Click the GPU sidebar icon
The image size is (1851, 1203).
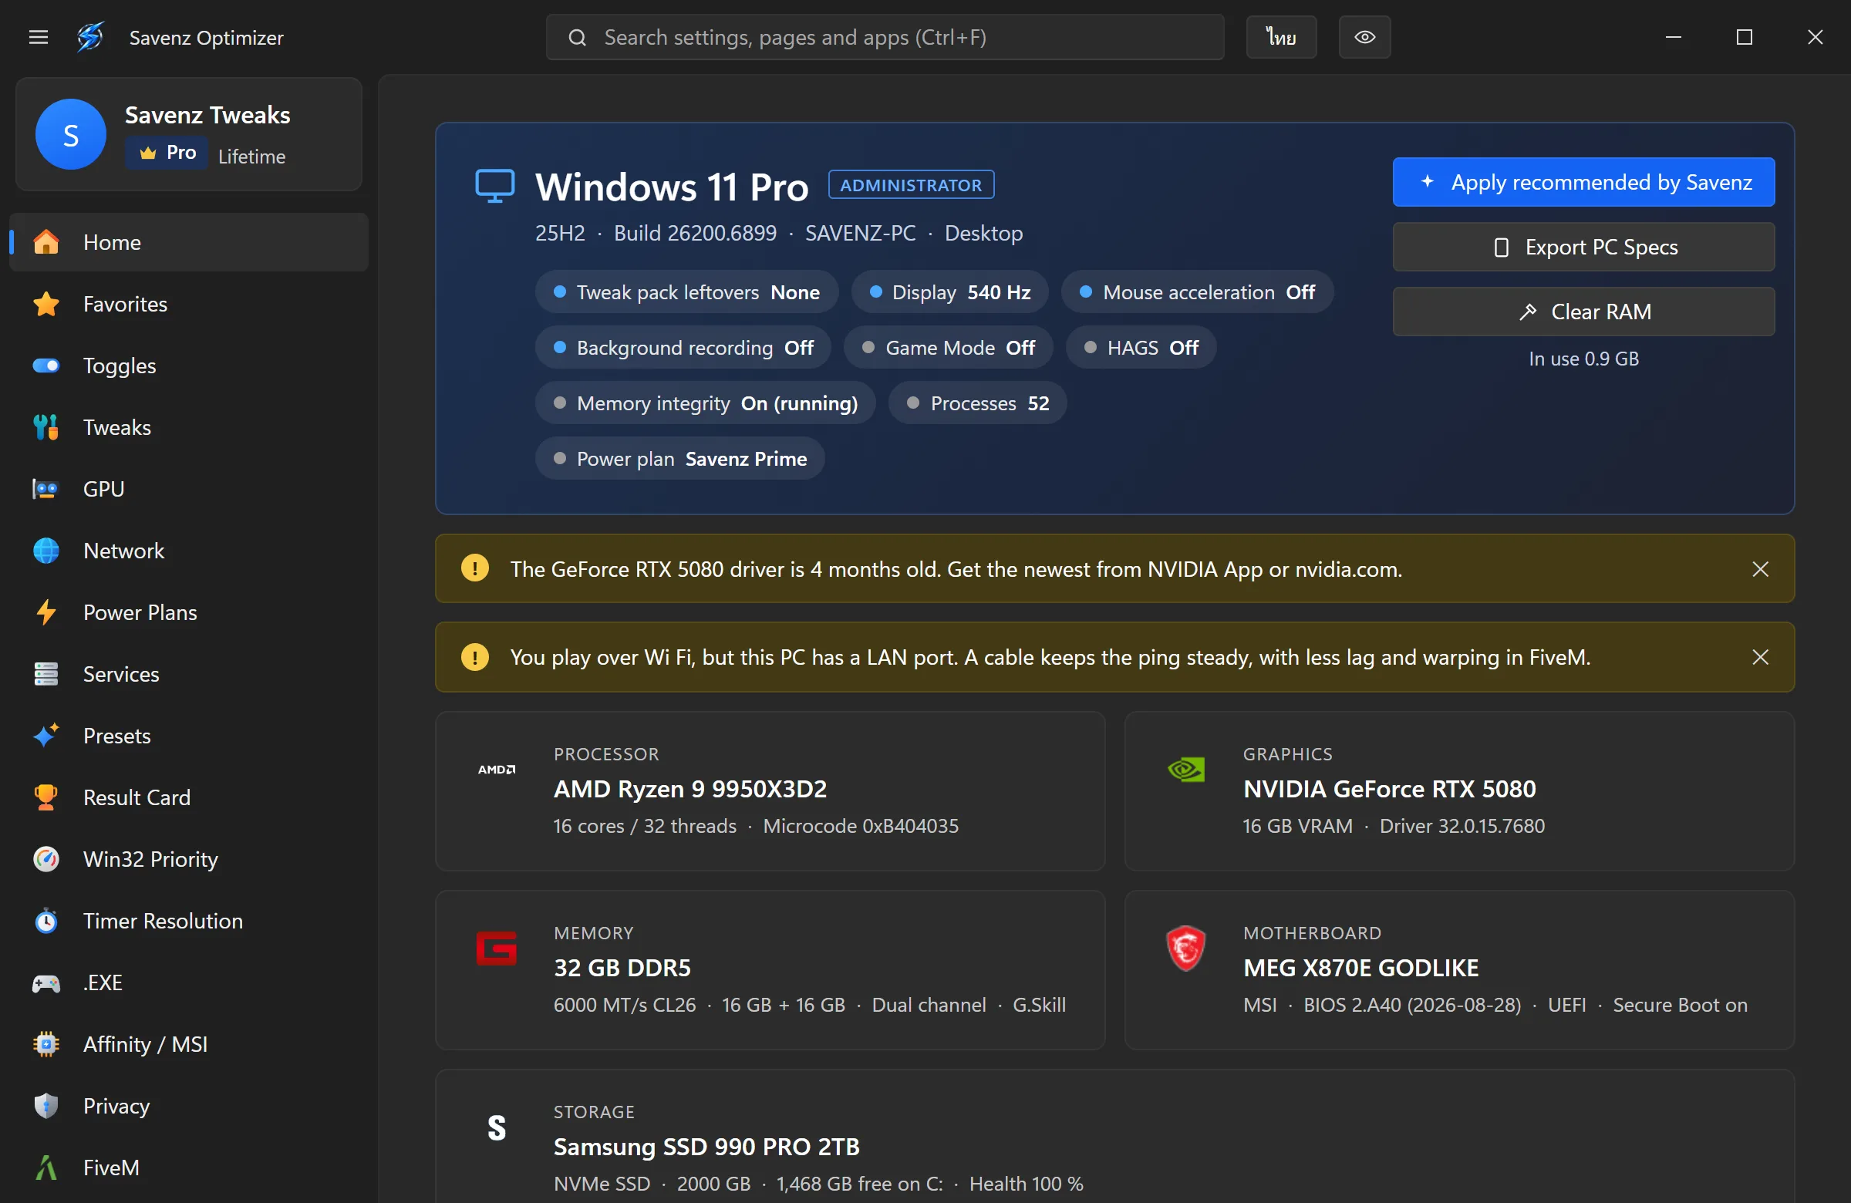pyautogui.click(x=46, y=489)
